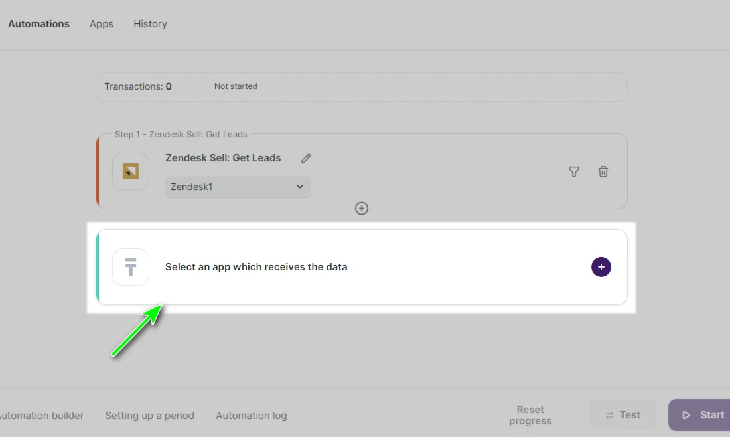Click the Test exchange arrows icon

(x=608, y=414)
